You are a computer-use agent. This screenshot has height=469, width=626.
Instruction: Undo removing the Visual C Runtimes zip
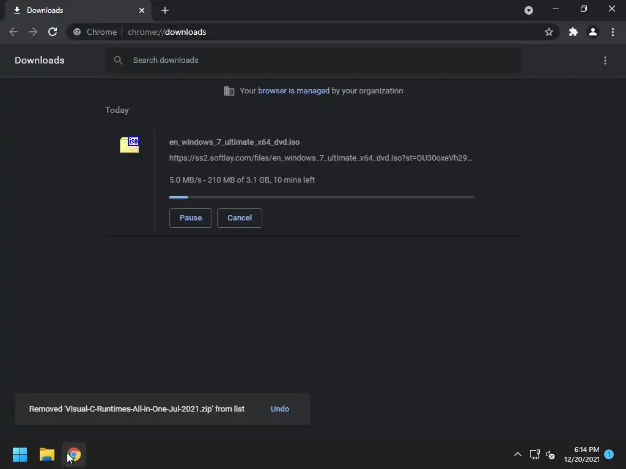280,409
